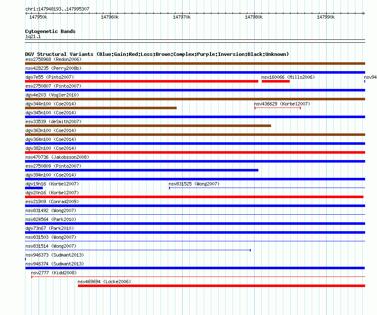
Task: Click the dgv19n16 (Korbel2007) short blue bar
Action: [34, 188]
